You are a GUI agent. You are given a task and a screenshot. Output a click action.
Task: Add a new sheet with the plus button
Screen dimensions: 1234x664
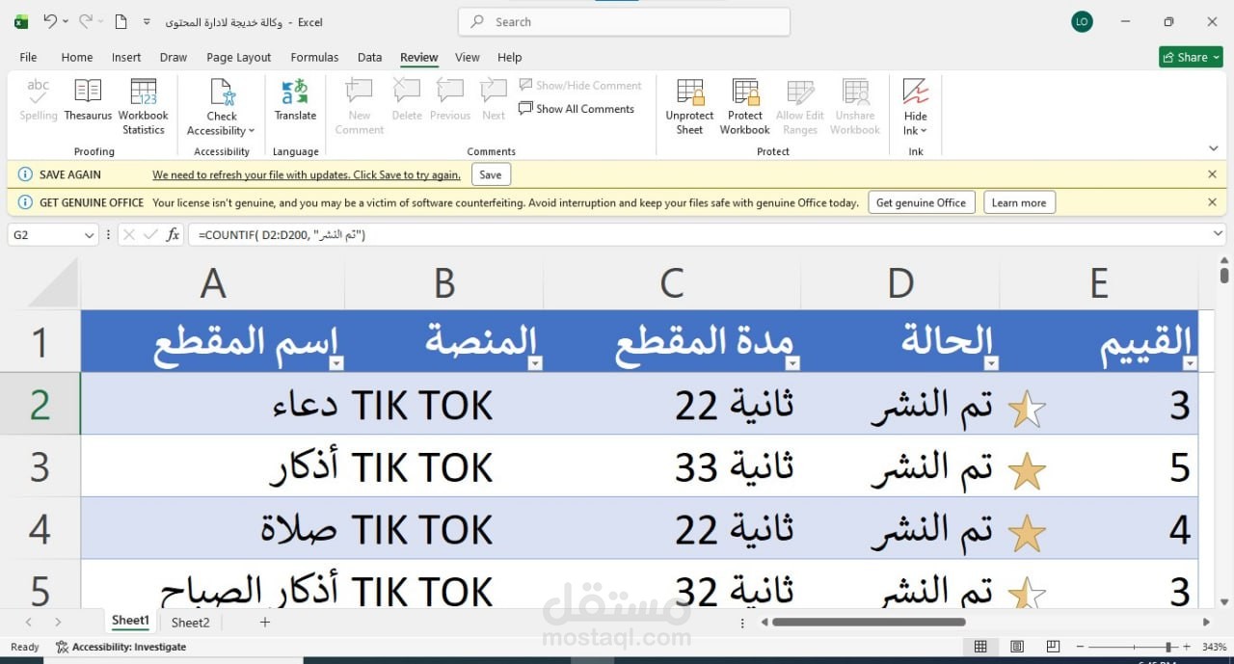point(265,623)
